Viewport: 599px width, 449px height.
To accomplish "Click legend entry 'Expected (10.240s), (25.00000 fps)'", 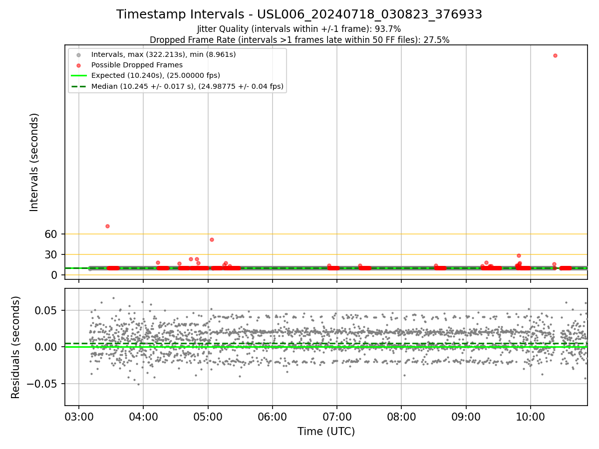I will coord(156,75).
